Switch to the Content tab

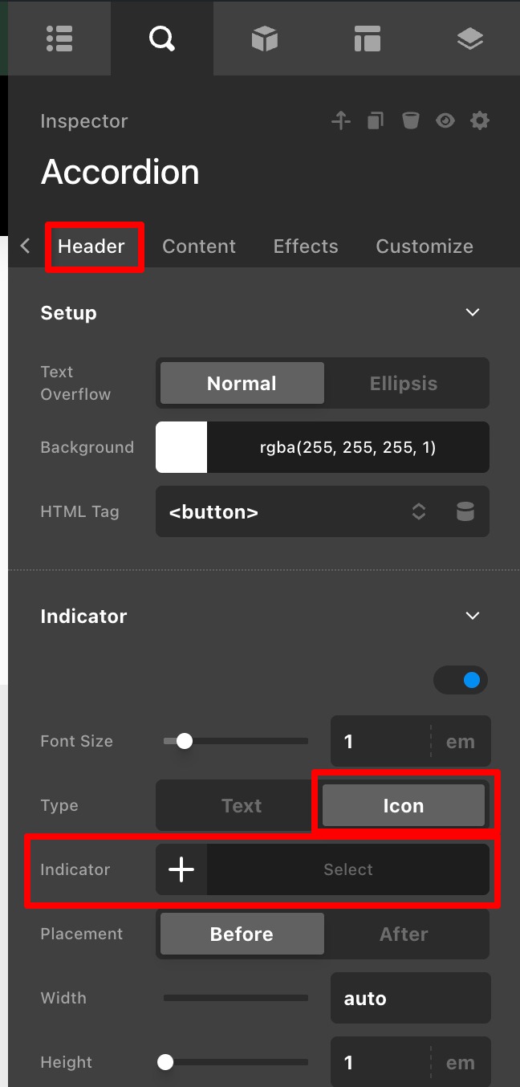point(199,246)
